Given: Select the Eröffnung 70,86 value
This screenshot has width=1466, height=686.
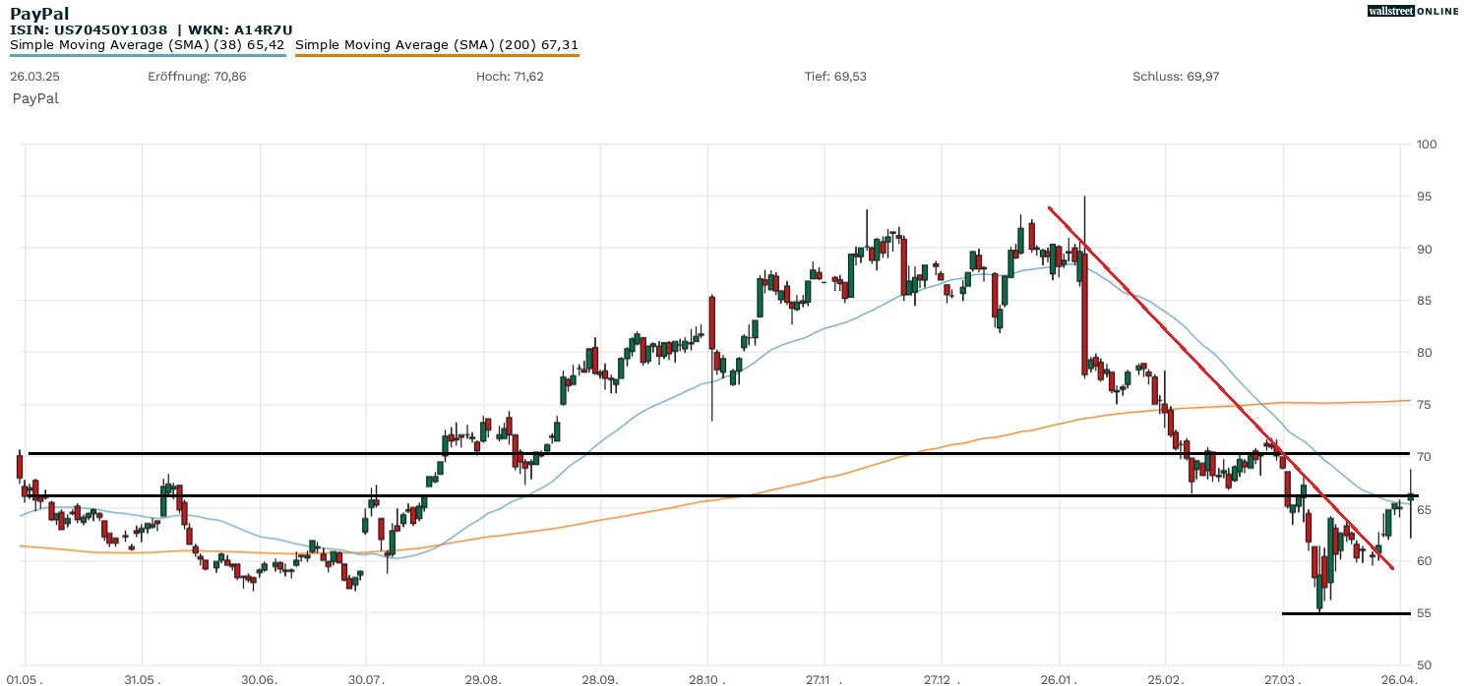Looking at the screenshot, I should (x=197, y=77).
